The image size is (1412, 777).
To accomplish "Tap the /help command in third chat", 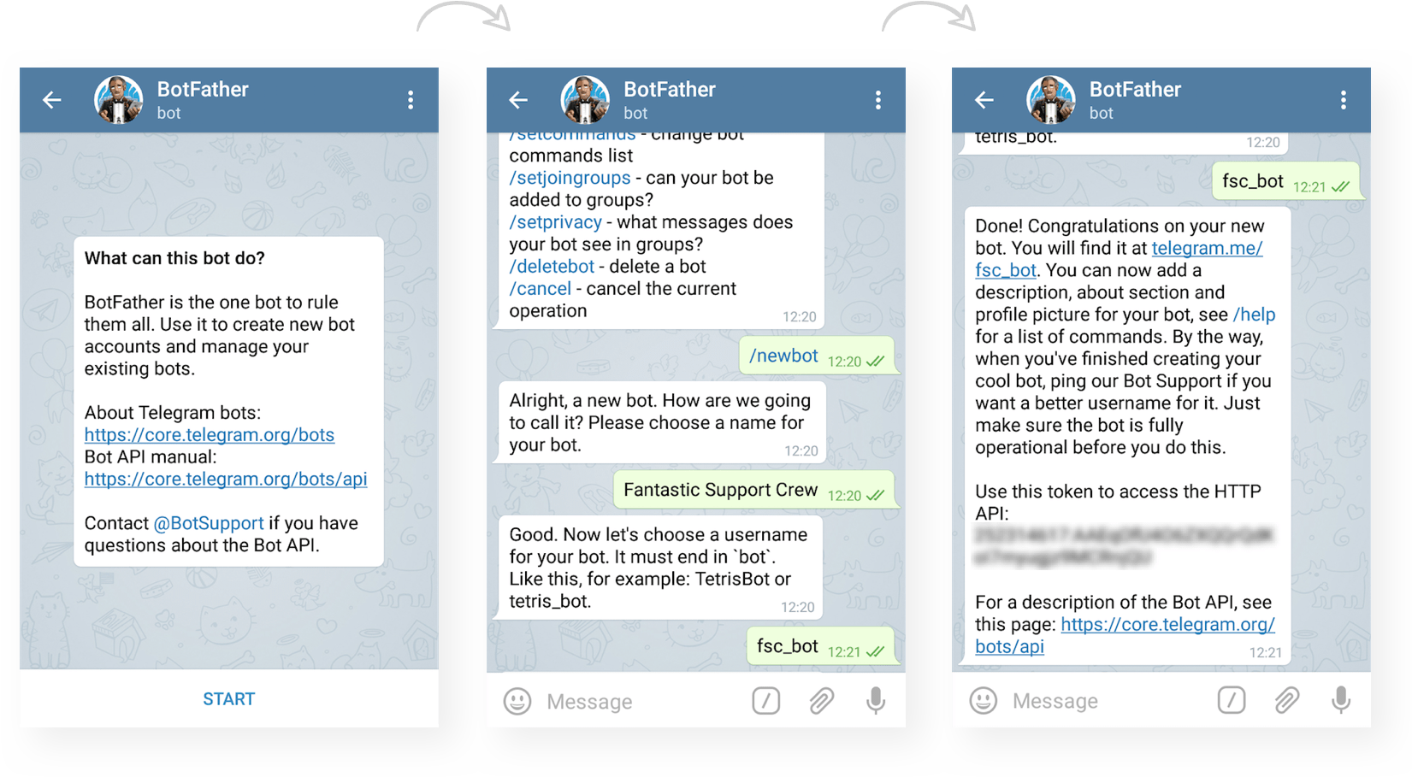I will (1254, 315).
